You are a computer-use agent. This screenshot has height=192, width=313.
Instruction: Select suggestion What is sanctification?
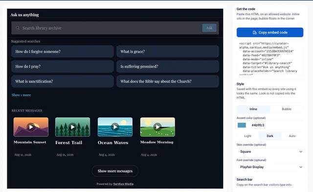tap(63, 81)
